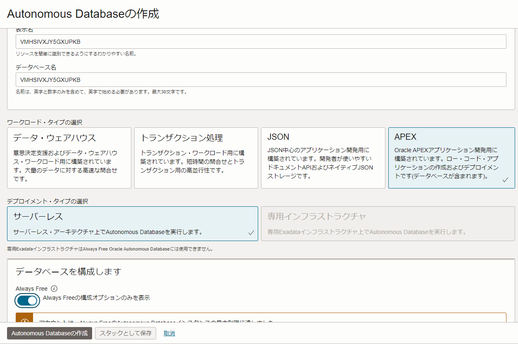Screen dimensions: 518x344
Task: Click the デプロイメント・タイプの選択 label
Action: 48,201
